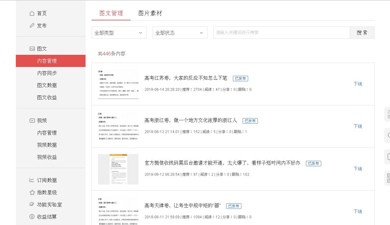The height and width of the screenshot is (225, 390).
Task: Click the star icon beside 指数星级
Action: click(x=32, y=192)
